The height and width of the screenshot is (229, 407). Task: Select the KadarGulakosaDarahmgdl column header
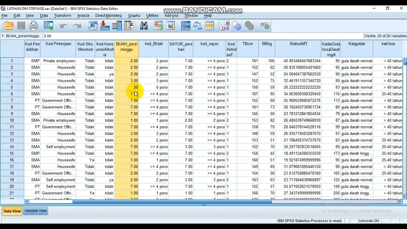pyautogui.click(x=331, y=49)
